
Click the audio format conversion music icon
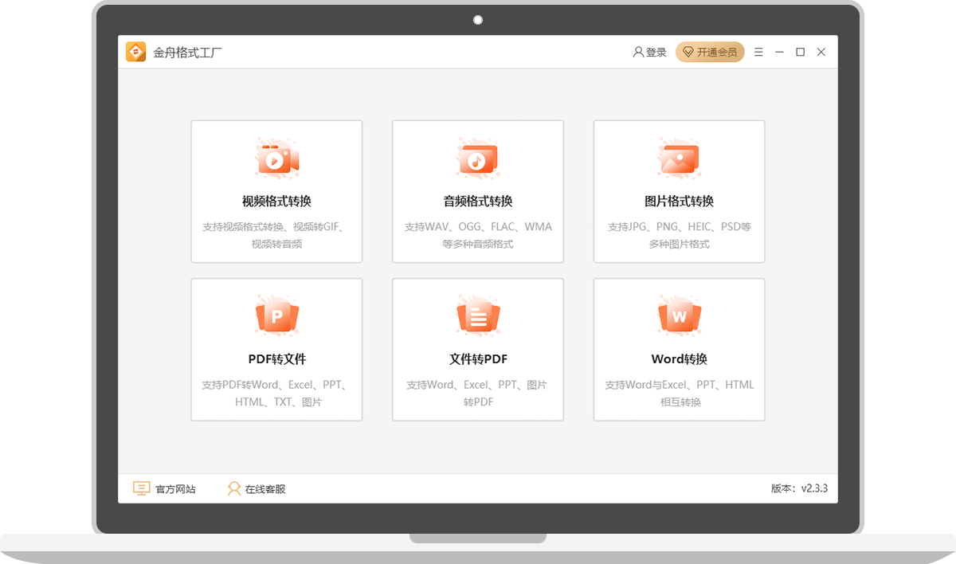(x=477, y=159)
